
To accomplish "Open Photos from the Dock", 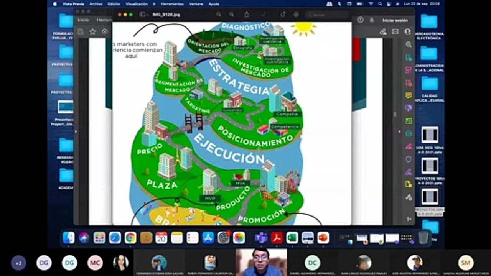I will click(239, 238).
